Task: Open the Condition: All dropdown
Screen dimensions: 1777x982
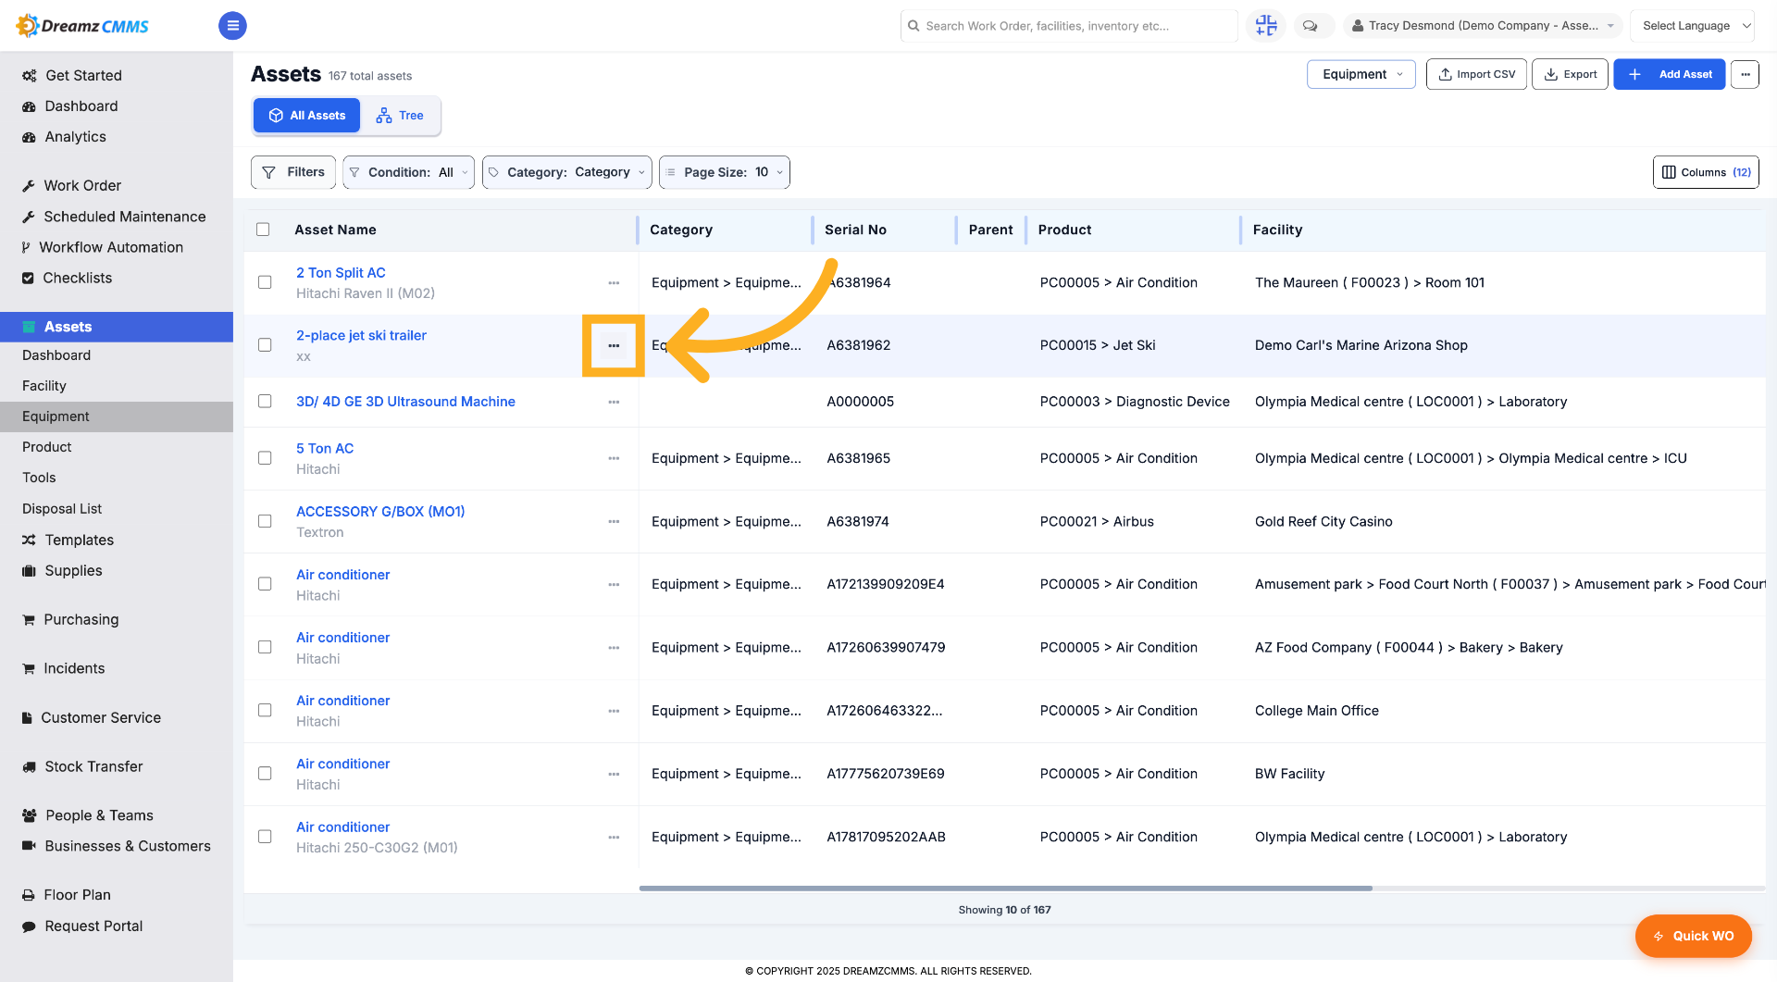Action: pos(408,172)
